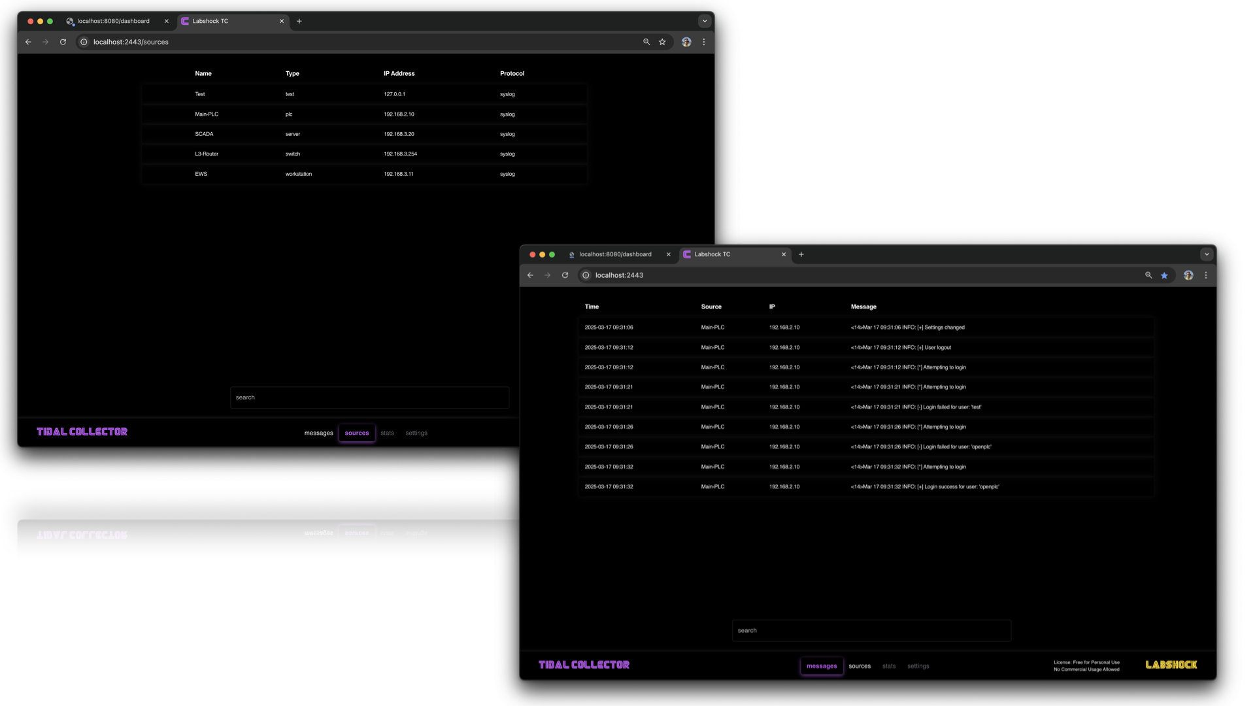The image size is (1255, 706).
Task: Click 'User logout' message row
Action: [x=866, y=348]
